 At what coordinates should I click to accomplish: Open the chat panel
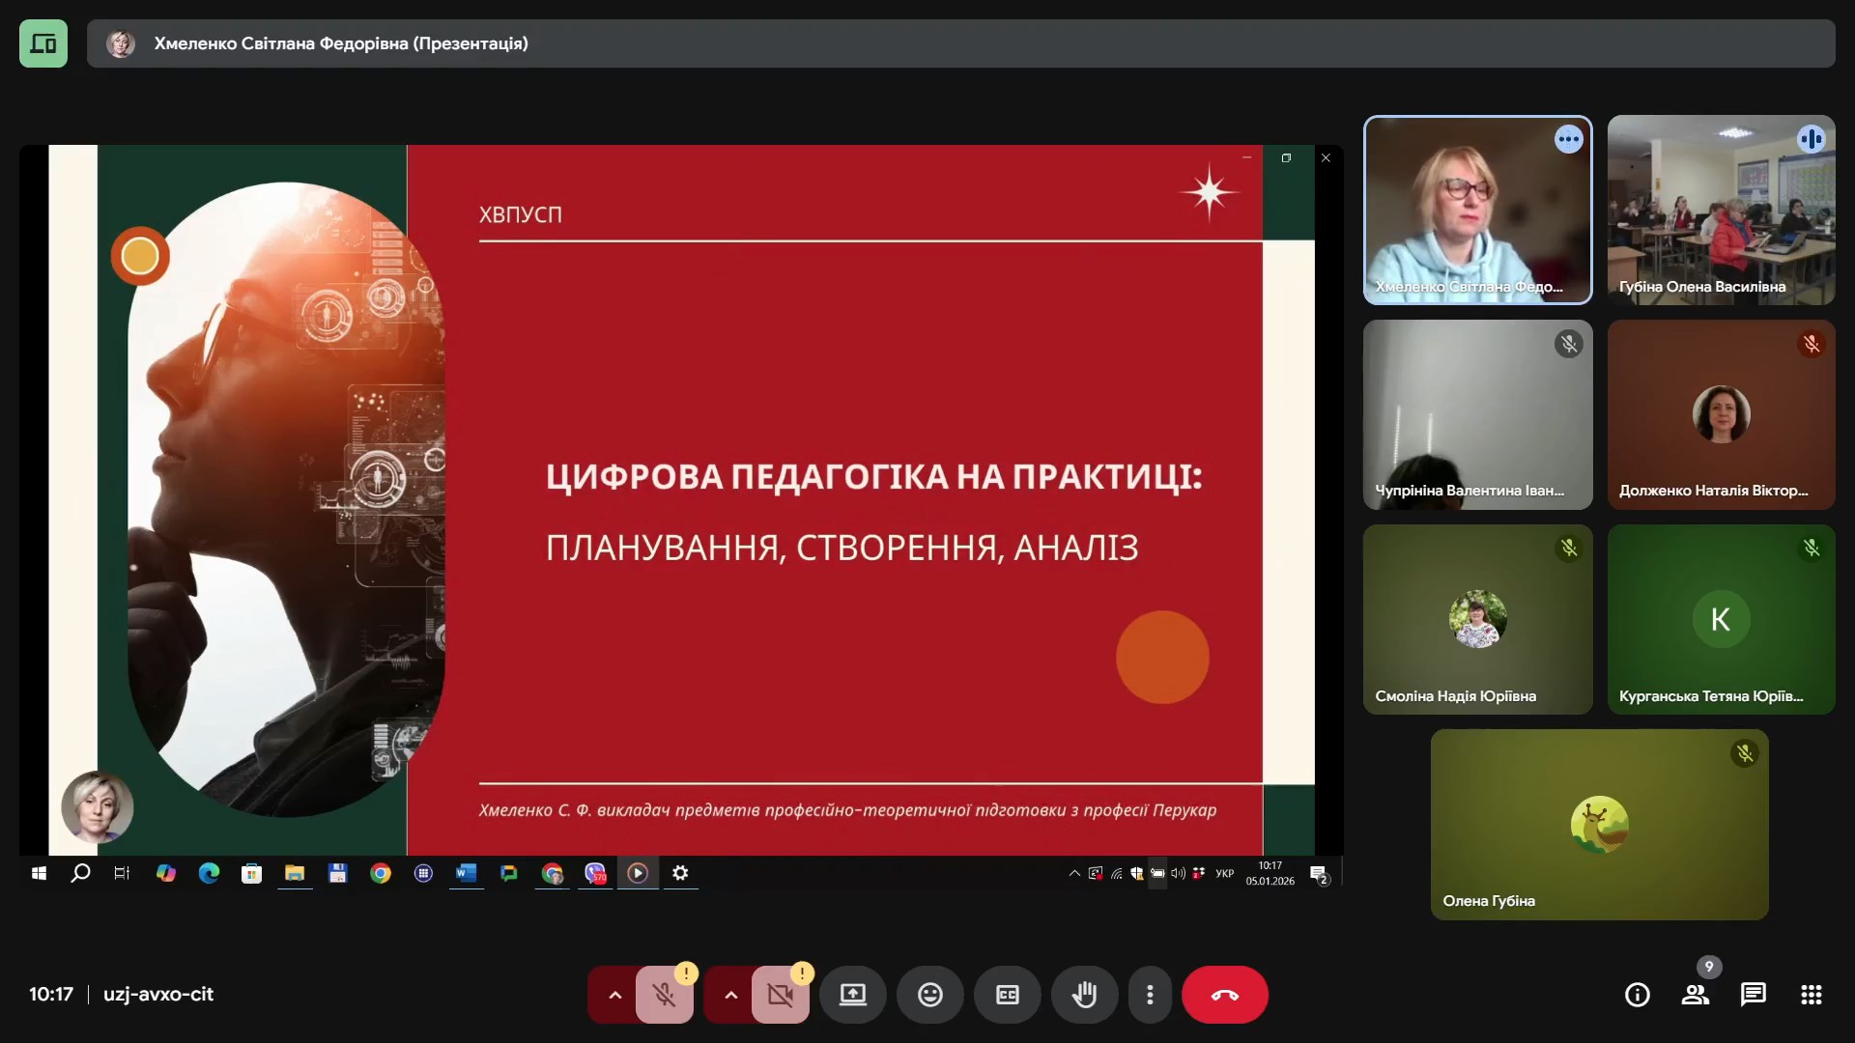(1753, 995)
